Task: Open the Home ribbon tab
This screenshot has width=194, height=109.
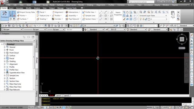Action: click(4, 8)
